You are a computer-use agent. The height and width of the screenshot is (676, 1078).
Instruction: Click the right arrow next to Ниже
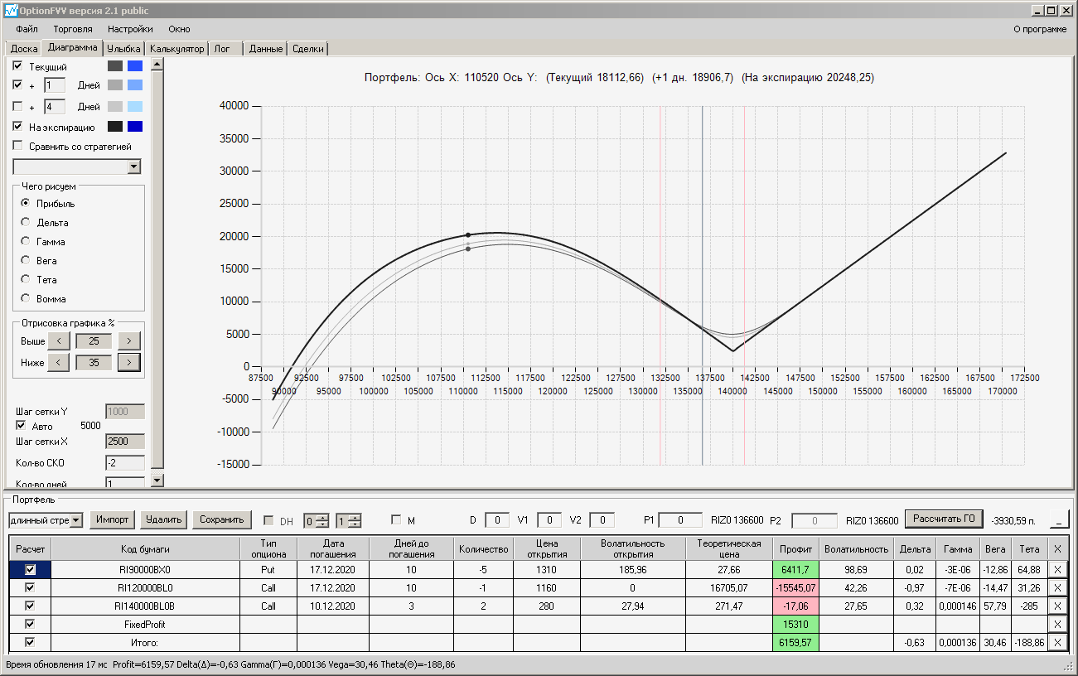128,362
